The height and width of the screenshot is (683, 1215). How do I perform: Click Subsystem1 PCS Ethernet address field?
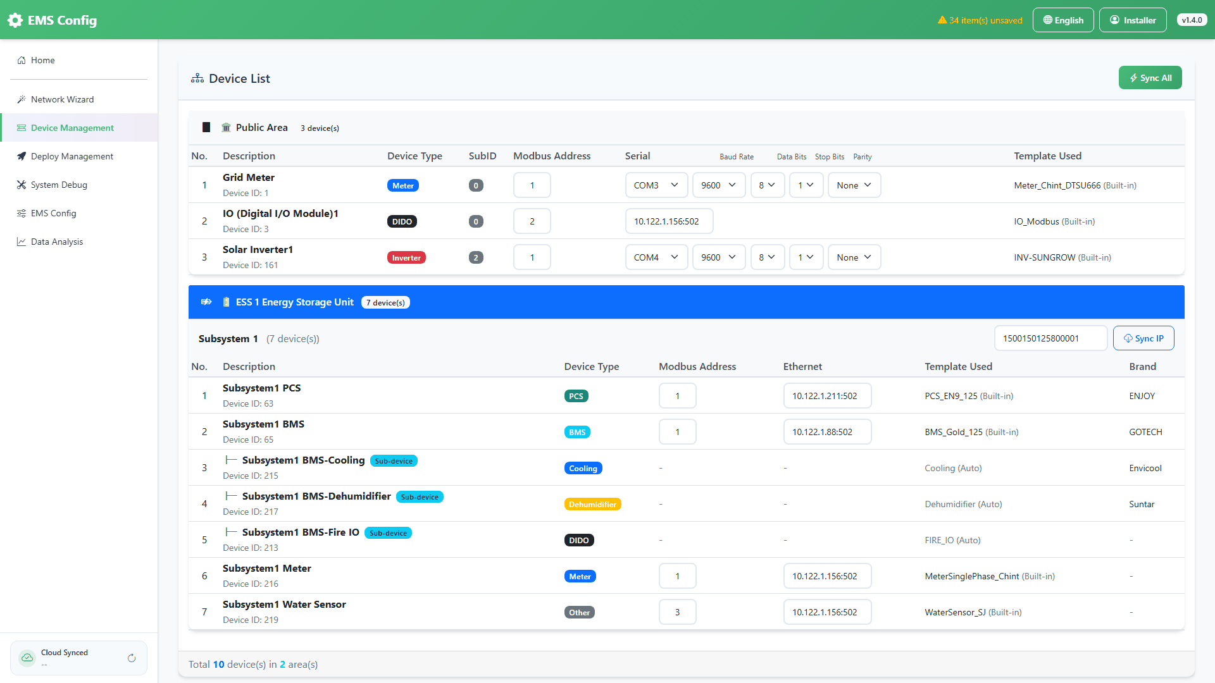click(827, 396)
